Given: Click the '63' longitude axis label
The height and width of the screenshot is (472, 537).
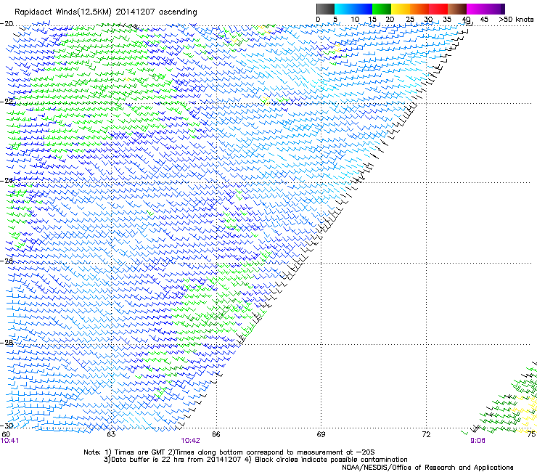Looking at the screenshot, I should point(111,435).
